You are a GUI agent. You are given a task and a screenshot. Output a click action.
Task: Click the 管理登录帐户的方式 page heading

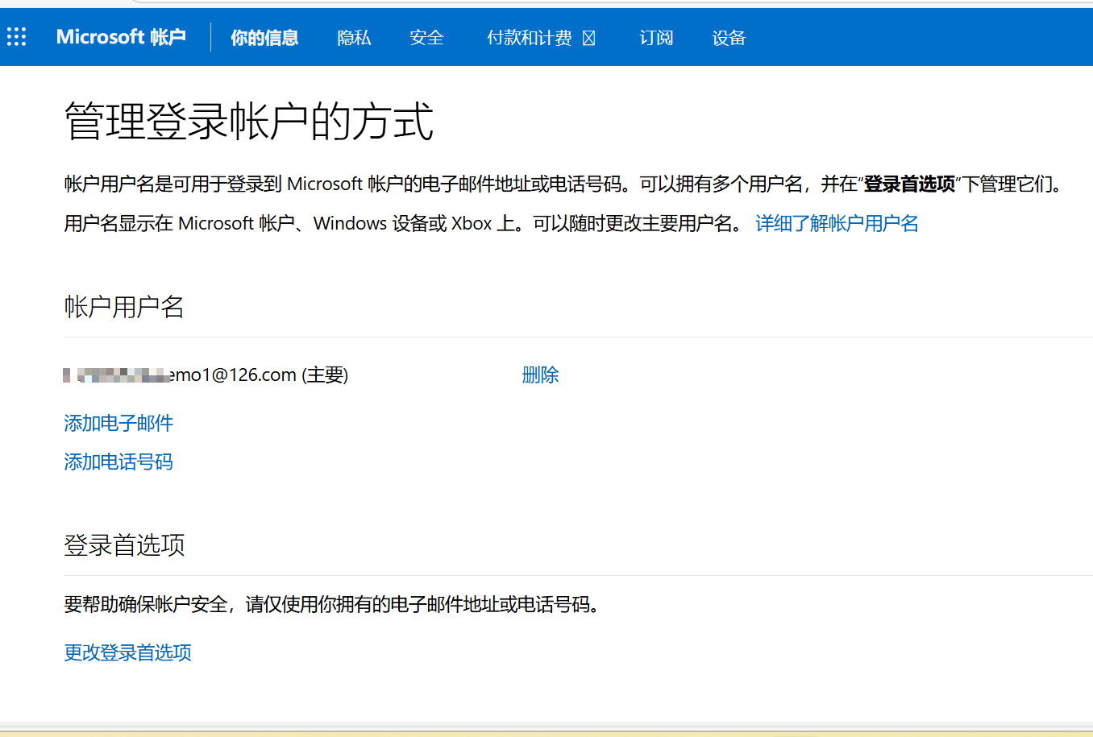click(249, 122)
